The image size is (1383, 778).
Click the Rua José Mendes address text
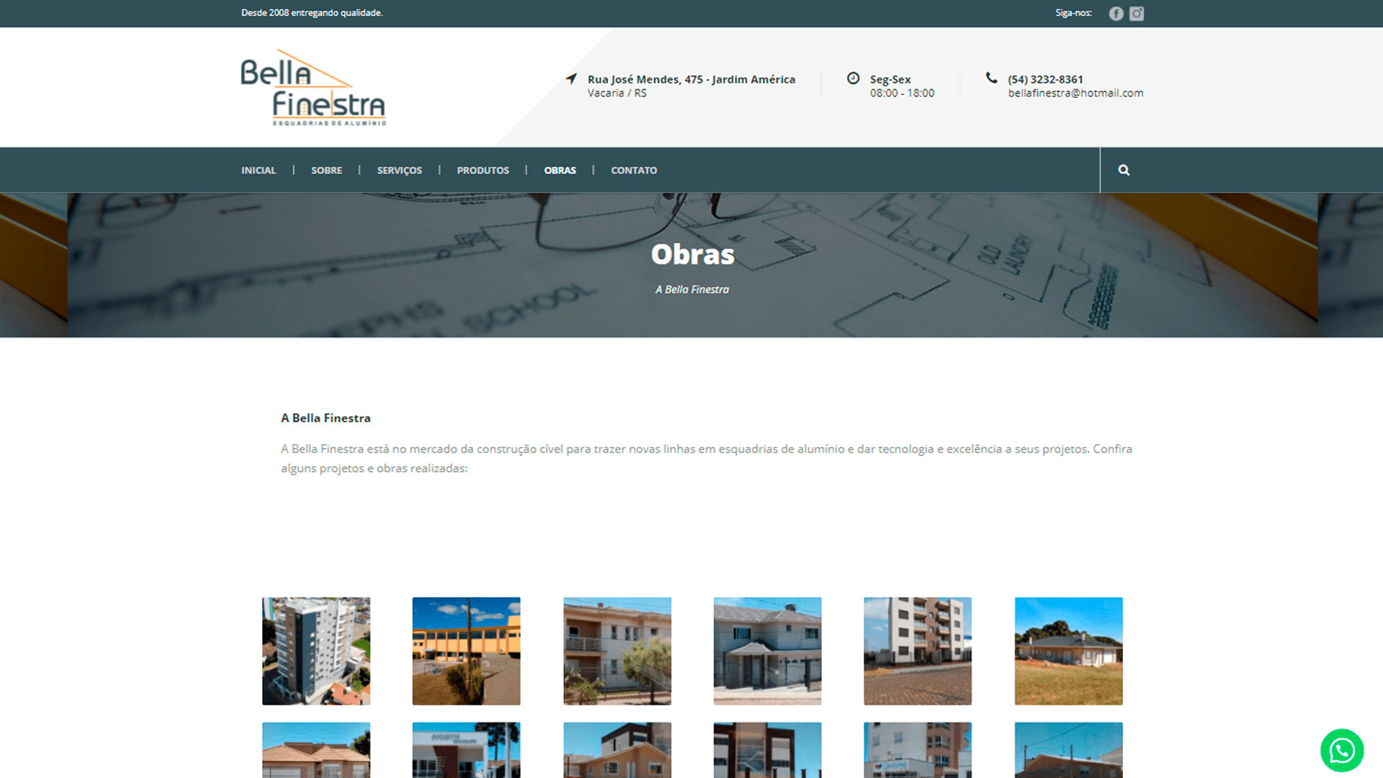click(x=691, y=79)
